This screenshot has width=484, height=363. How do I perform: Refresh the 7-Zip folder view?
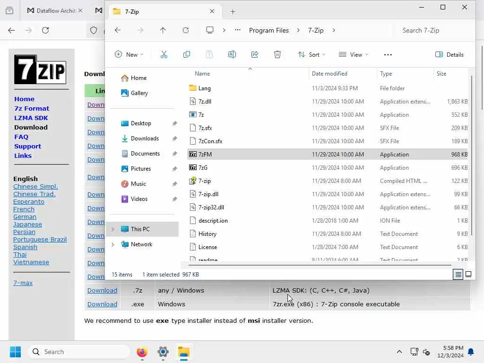click(185, 30)
